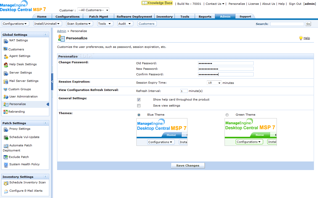Open the Tools toolbar dropdown
Viewport: 318px width, 198px height.
coord(105,24)
